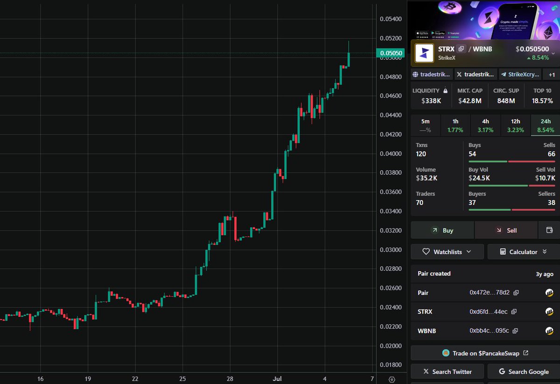Click the Traders 70 value
Screen dimensions: 560x384
click(420, 202)
